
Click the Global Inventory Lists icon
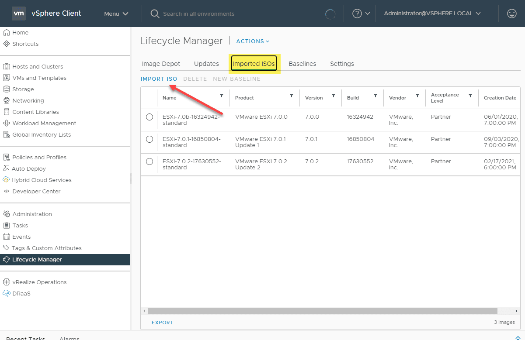pos(7,134)
